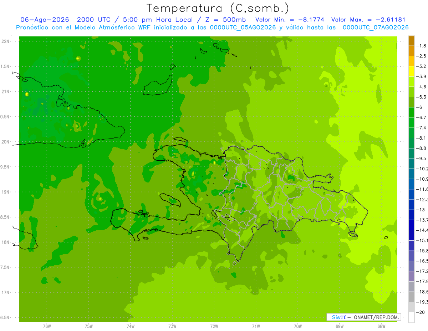
Task: Click the 'Valor Min. = -8.1774' readout
Action: pos(290,20)
